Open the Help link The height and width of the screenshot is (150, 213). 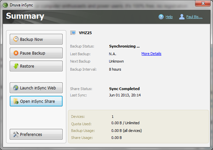click(169, 17)
